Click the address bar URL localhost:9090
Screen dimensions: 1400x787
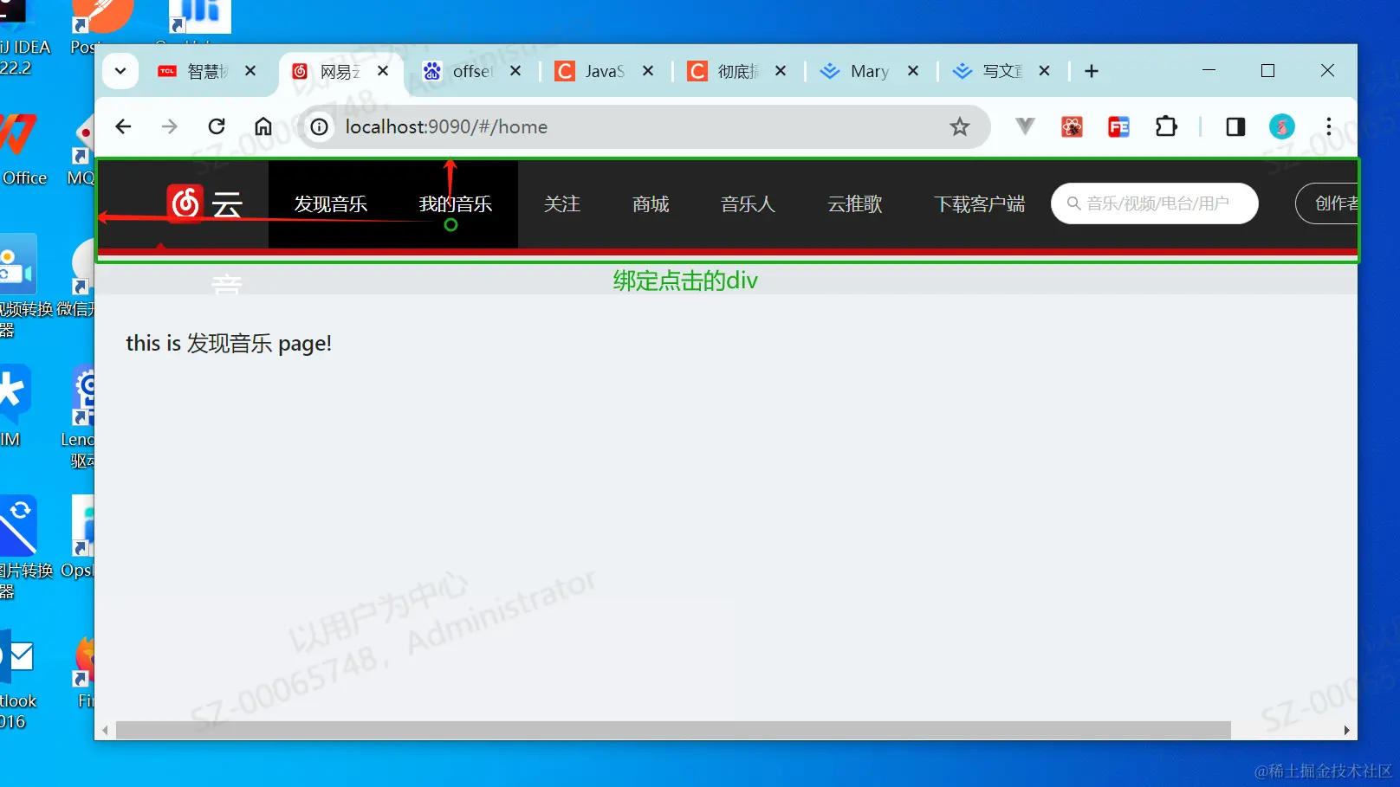[x=446, y=127]
